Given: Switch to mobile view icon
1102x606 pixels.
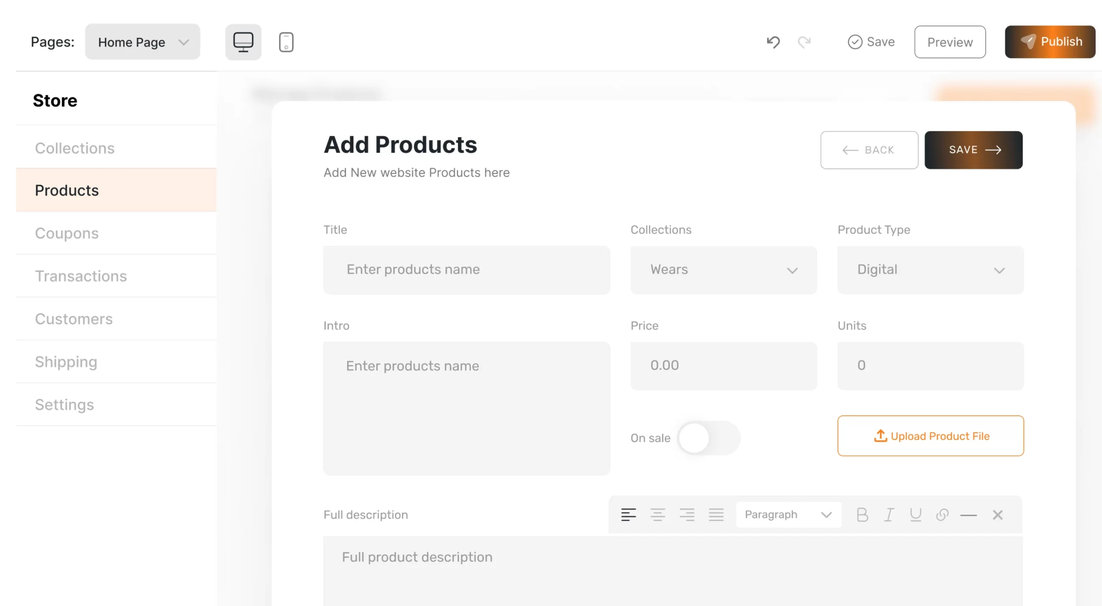Looking at the screenshot, I should coord(286,42).
